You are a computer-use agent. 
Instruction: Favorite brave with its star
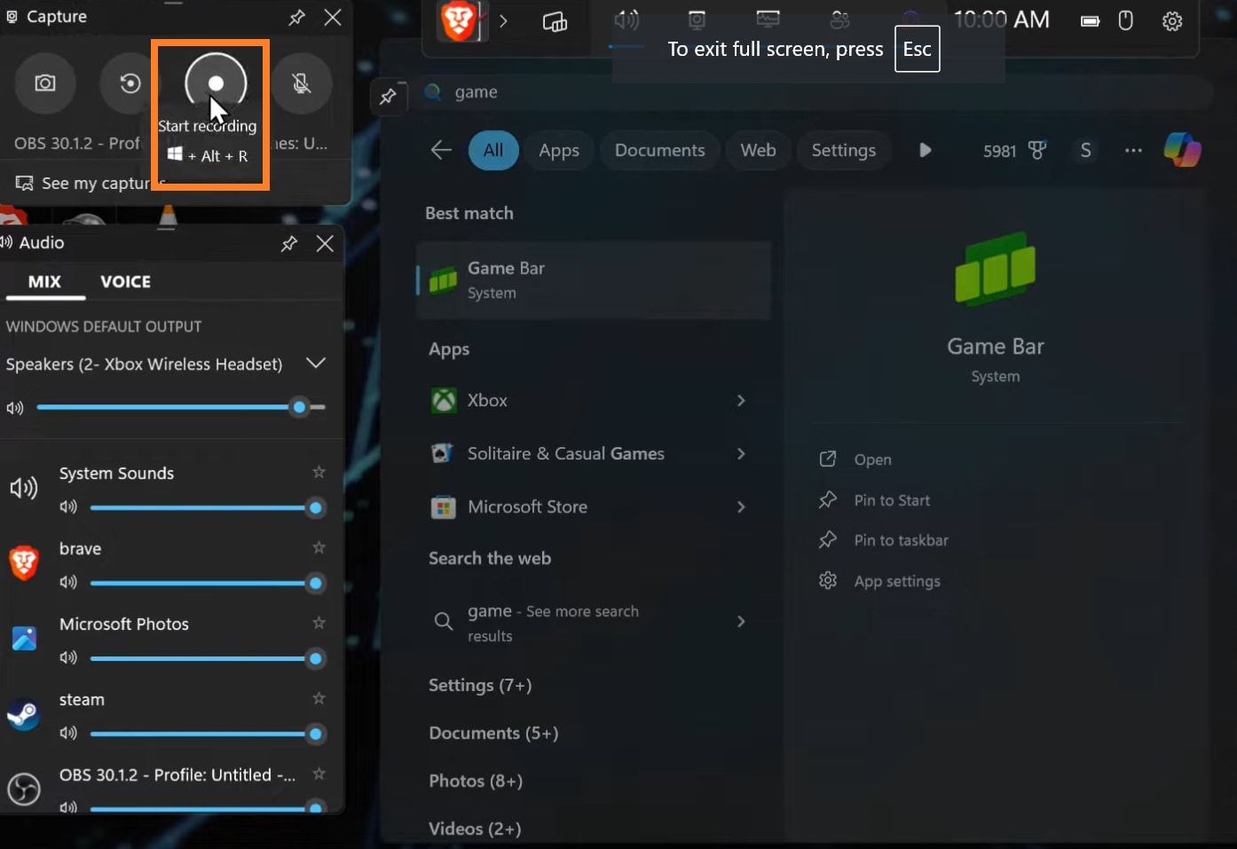[319, 547]
